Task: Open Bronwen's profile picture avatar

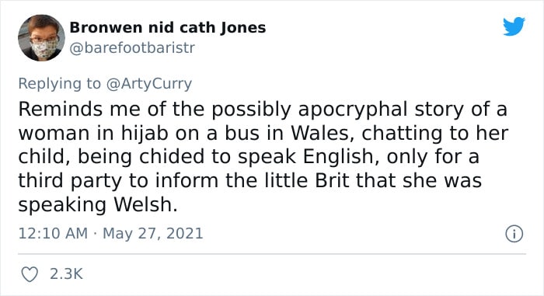Action: pos(41,37)
